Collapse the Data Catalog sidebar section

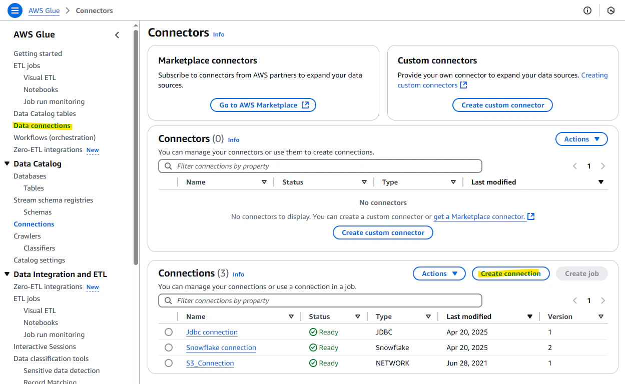[7, 163]
